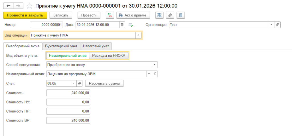Viewport: 292px width, 136px height.
Task: Expand the Счет dropdown arrow
Action: tap(74, 84)
